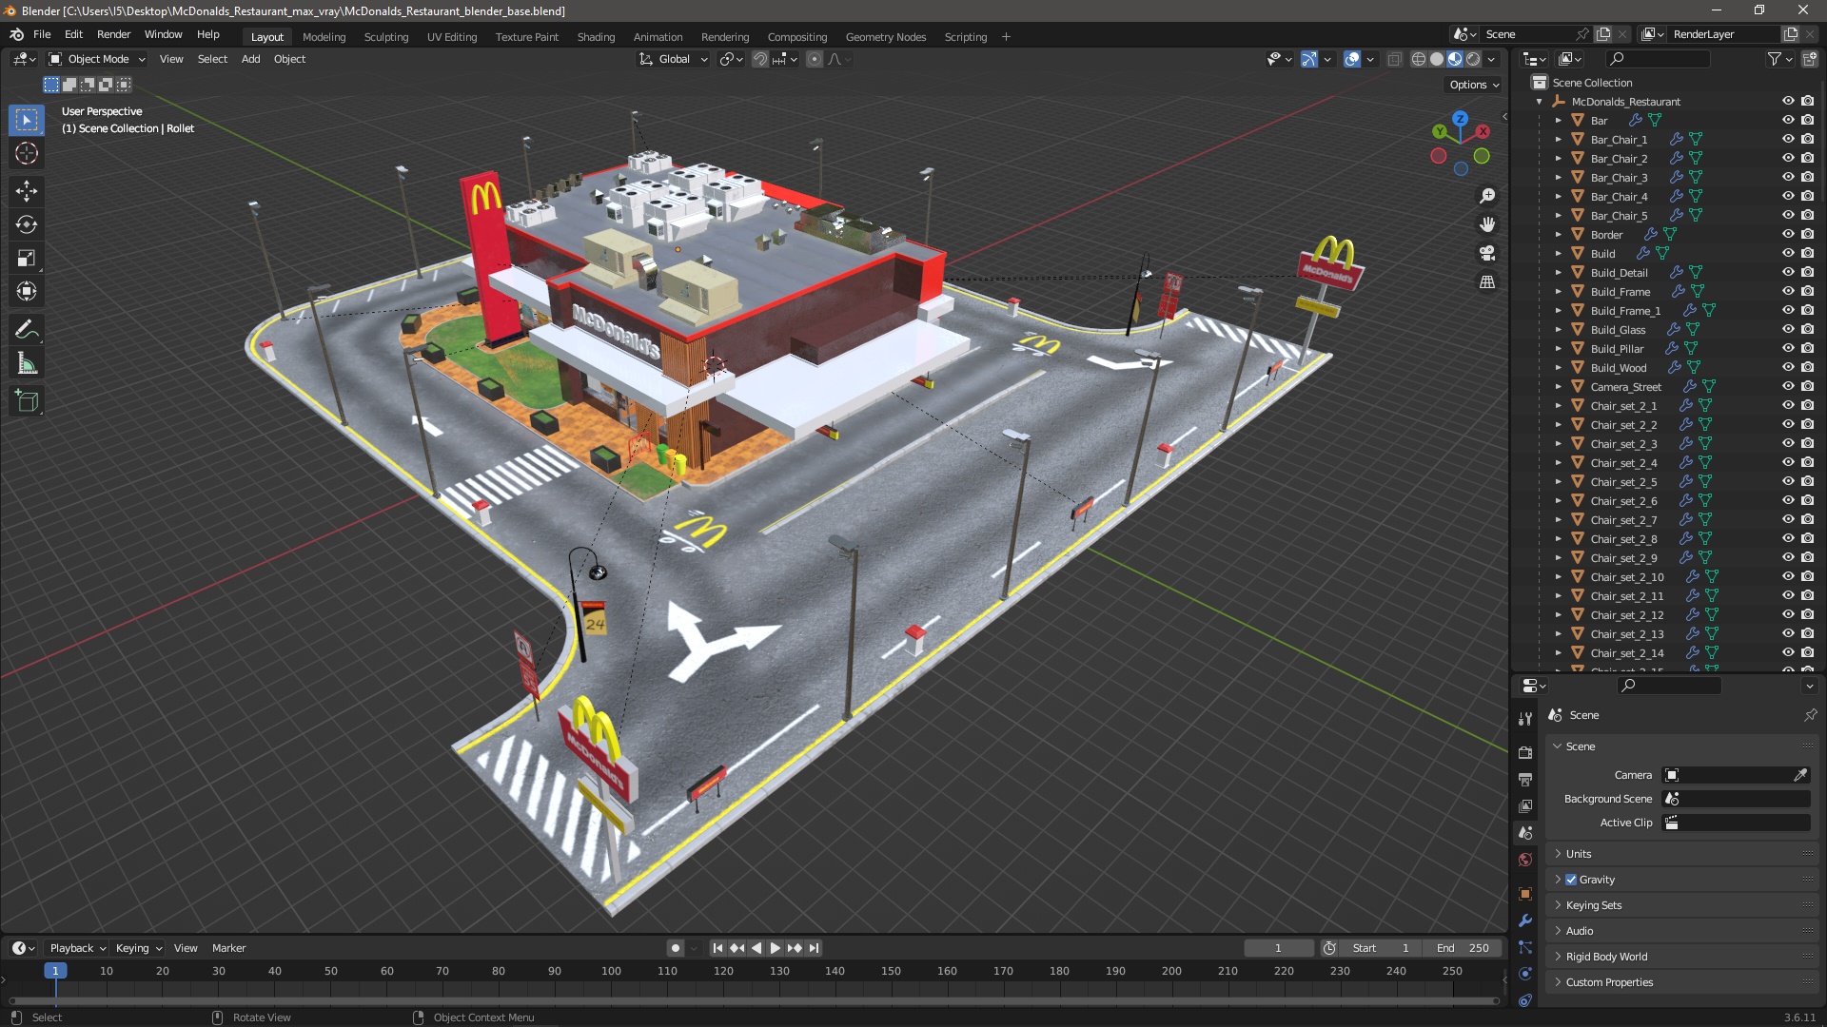Click the End frame value field
Screen dimensions: 1827x1027
(x=1464, y=948)
